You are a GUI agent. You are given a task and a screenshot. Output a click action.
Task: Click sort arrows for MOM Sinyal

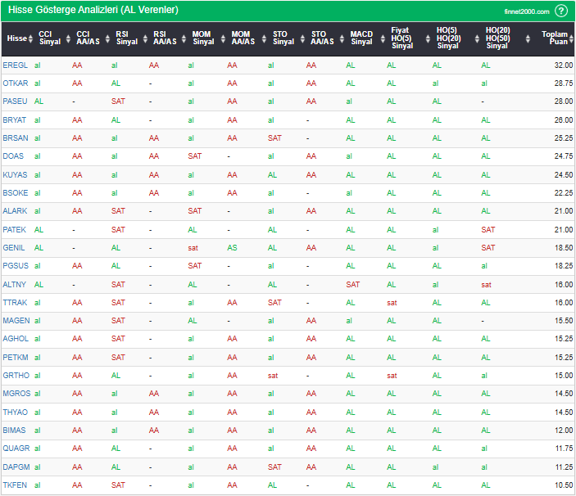pyautogui.click(x=223, y=38)
